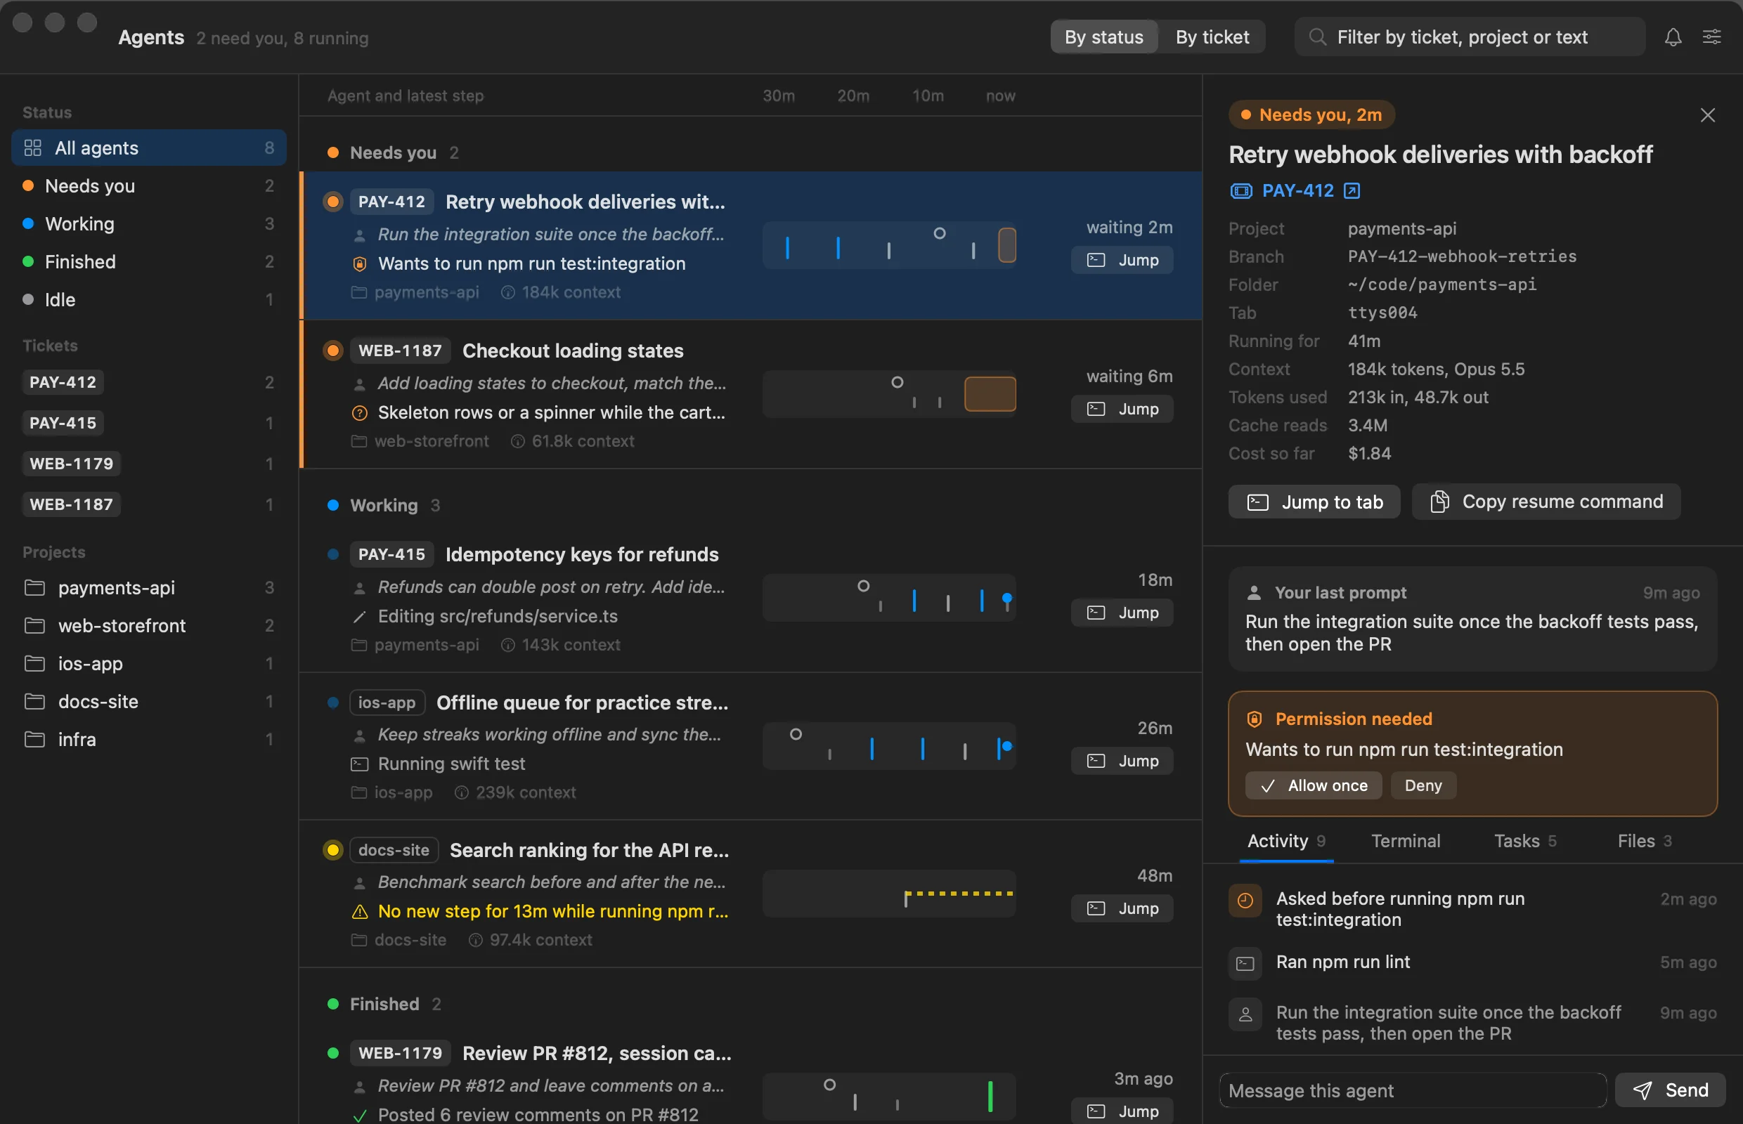Open the Files tab

click(x=1644, y=841)
